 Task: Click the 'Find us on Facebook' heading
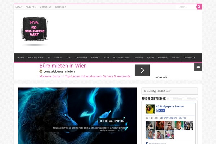tap(154, 99)
